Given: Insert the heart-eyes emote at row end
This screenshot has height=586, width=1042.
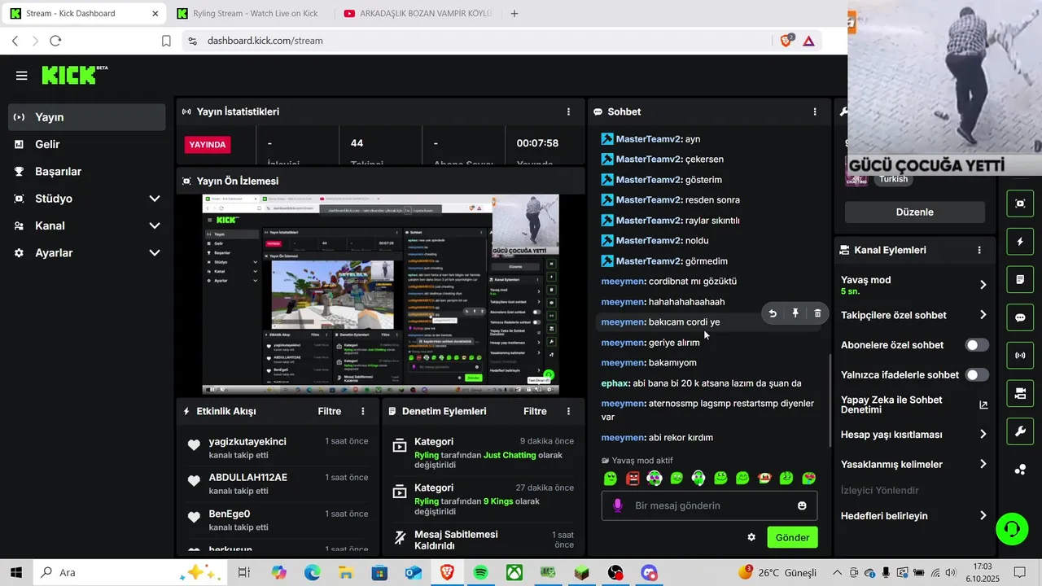Looking at the screenshot, I should (x=808, y=478).
